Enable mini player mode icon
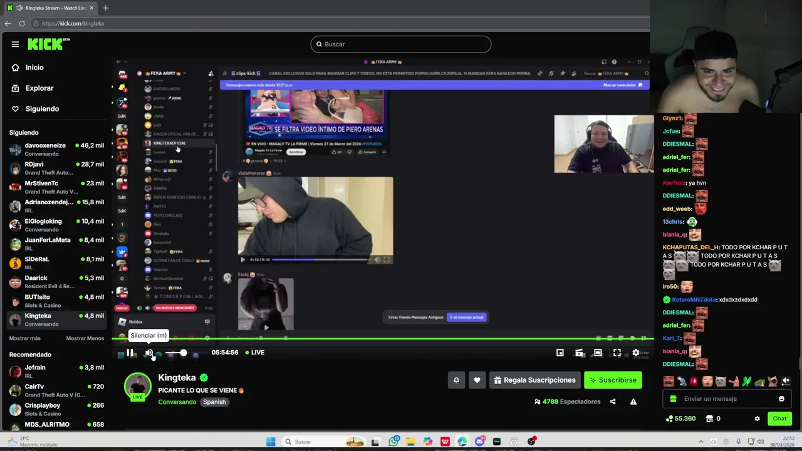The height and width of the screenshot is (451, 802). (x=560, y=353)
